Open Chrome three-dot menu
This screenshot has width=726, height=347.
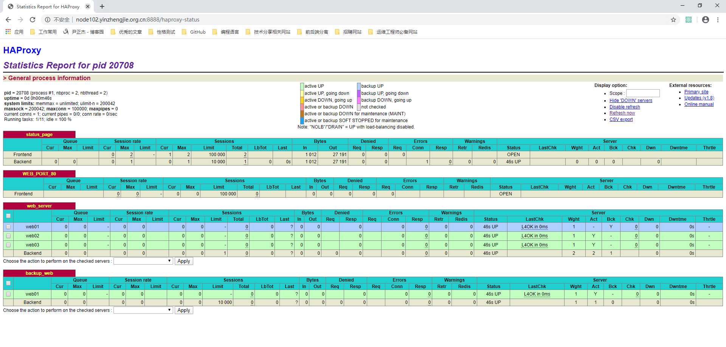click(718, 20)
